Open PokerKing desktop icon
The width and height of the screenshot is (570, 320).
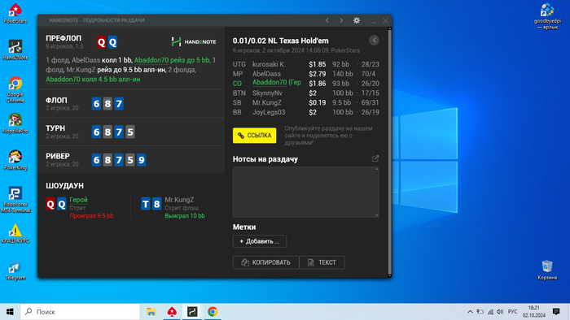[15, 160]
